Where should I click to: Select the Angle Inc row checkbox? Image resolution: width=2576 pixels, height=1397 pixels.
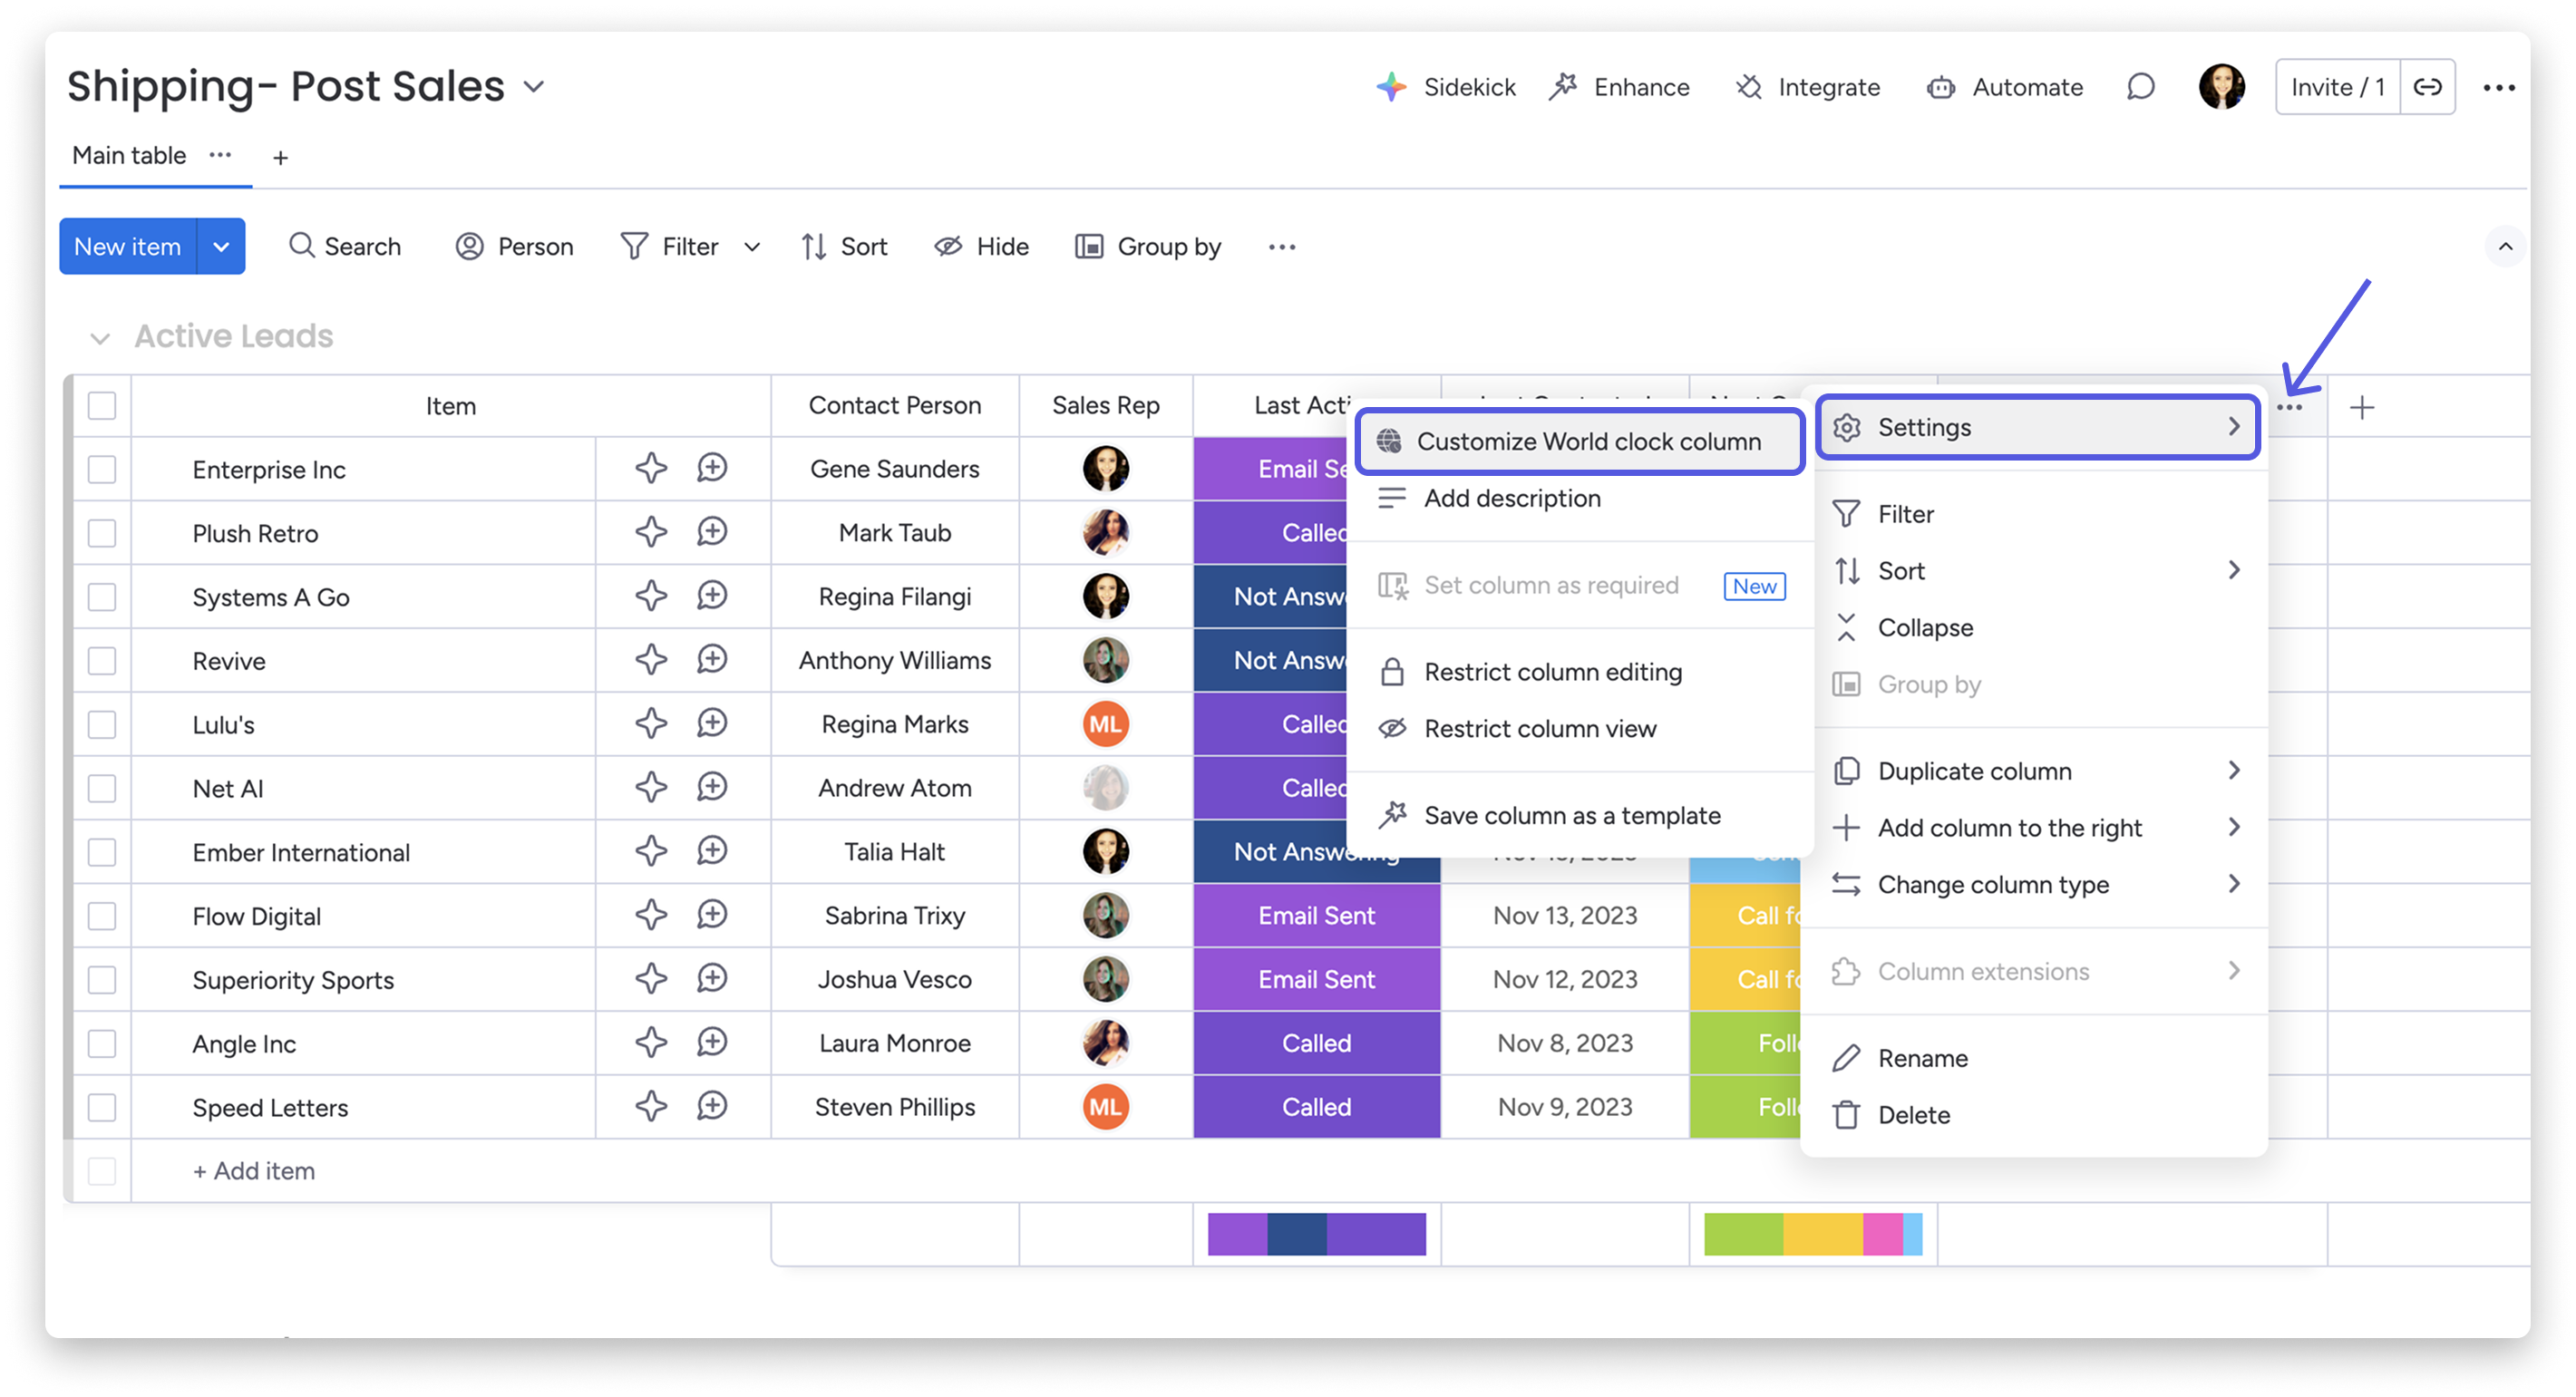click(102, 1043)
